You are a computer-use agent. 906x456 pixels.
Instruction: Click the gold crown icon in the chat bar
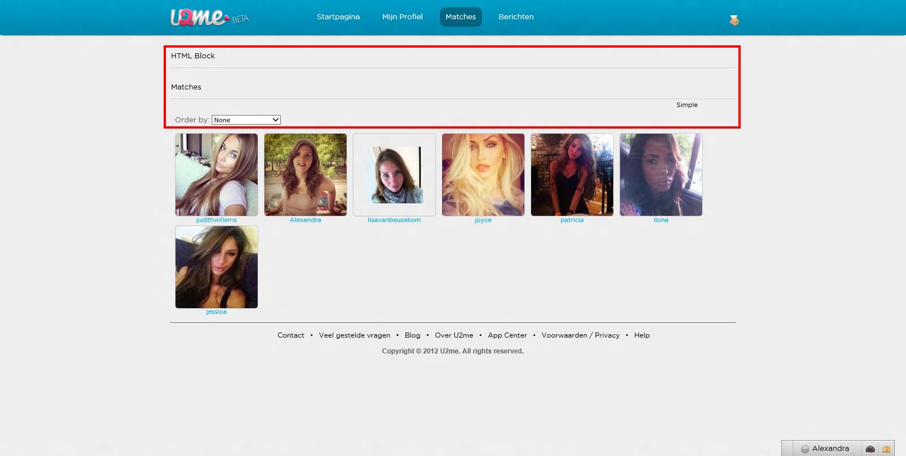point(886,449)
